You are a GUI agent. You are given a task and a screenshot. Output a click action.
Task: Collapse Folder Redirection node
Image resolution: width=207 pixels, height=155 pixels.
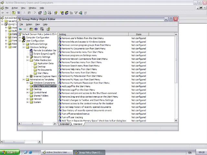[x=27, y=60]
